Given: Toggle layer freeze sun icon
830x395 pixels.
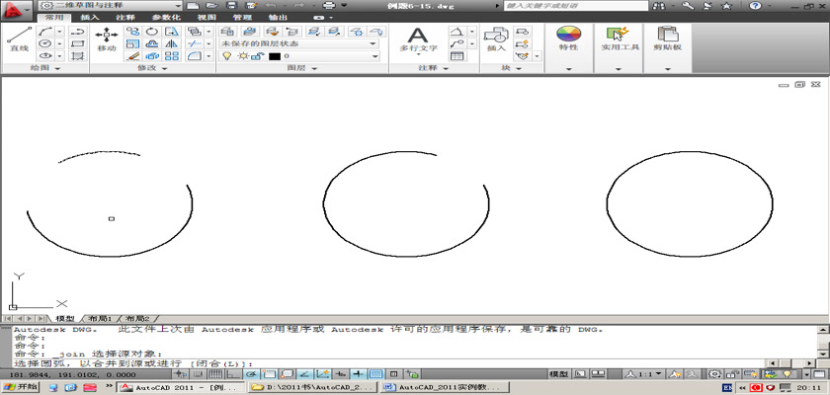Looking at the screenshot, I should tap(243, 56).
